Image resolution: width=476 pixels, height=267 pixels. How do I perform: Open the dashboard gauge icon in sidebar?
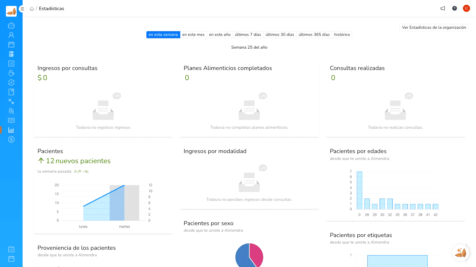pyautogui.click(x=11, y=26)
